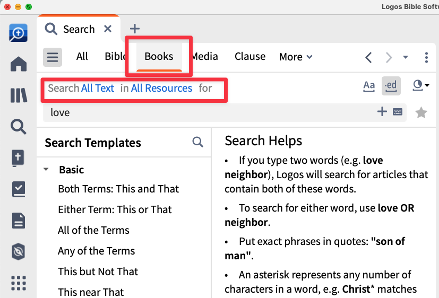This screenshot has height=298, width=439.
Task: Toggle match all word forms -ed
Action: (x=391, y=86)
